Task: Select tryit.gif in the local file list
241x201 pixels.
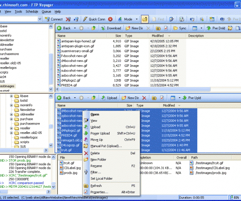Action: click(67, 150)
